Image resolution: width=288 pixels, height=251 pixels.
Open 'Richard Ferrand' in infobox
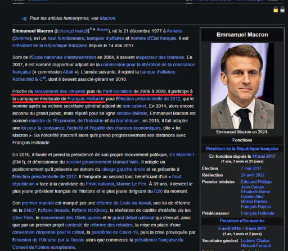pyautogui.click(x=256, y=245)
